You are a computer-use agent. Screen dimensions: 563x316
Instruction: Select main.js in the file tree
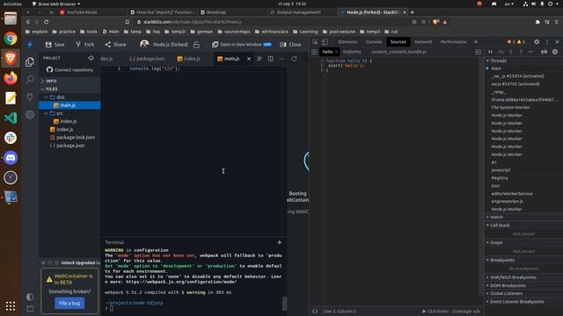69,105
